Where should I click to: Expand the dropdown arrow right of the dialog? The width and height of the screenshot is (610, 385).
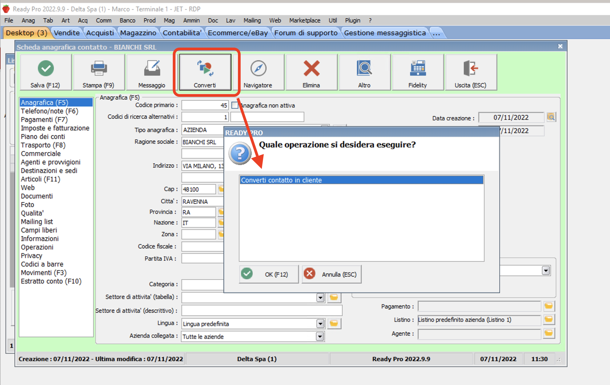[546, 270]
